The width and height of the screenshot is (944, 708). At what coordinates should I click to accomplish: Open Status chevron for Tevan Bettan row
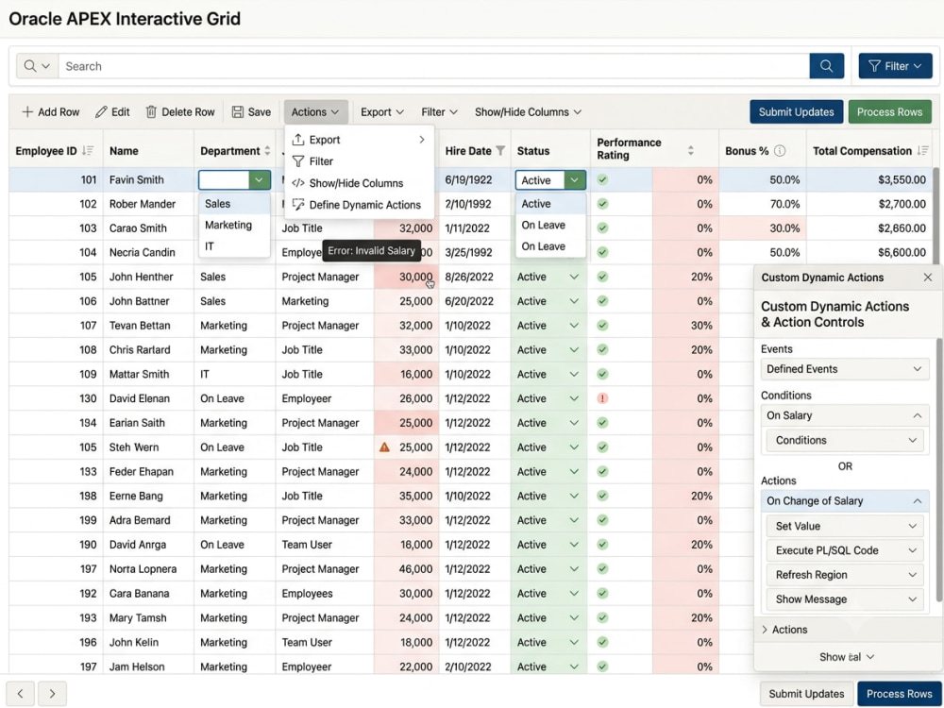pos(574,326)
